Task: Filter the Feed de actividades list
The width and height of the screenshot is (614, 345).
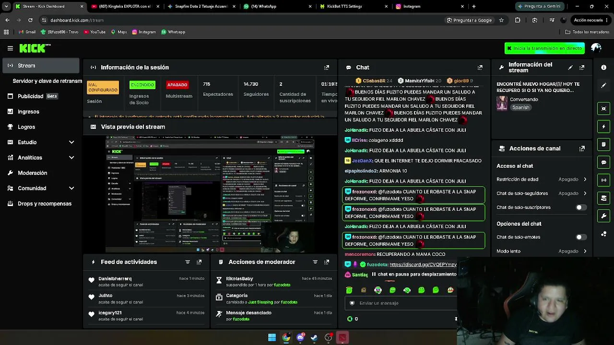Action: pyautogui.click(x=188, y=262)
